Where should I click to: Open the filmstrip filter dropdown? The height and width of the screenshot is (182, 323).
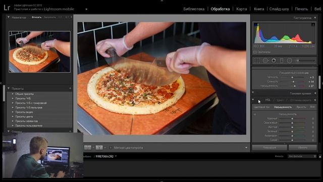point(302,156)
